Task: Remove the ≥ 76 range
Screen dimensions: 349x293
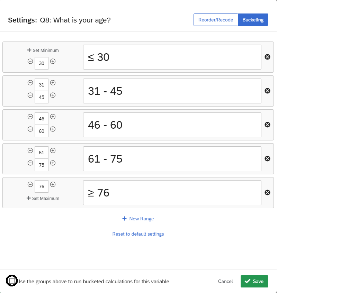Action: coord(267,193)
